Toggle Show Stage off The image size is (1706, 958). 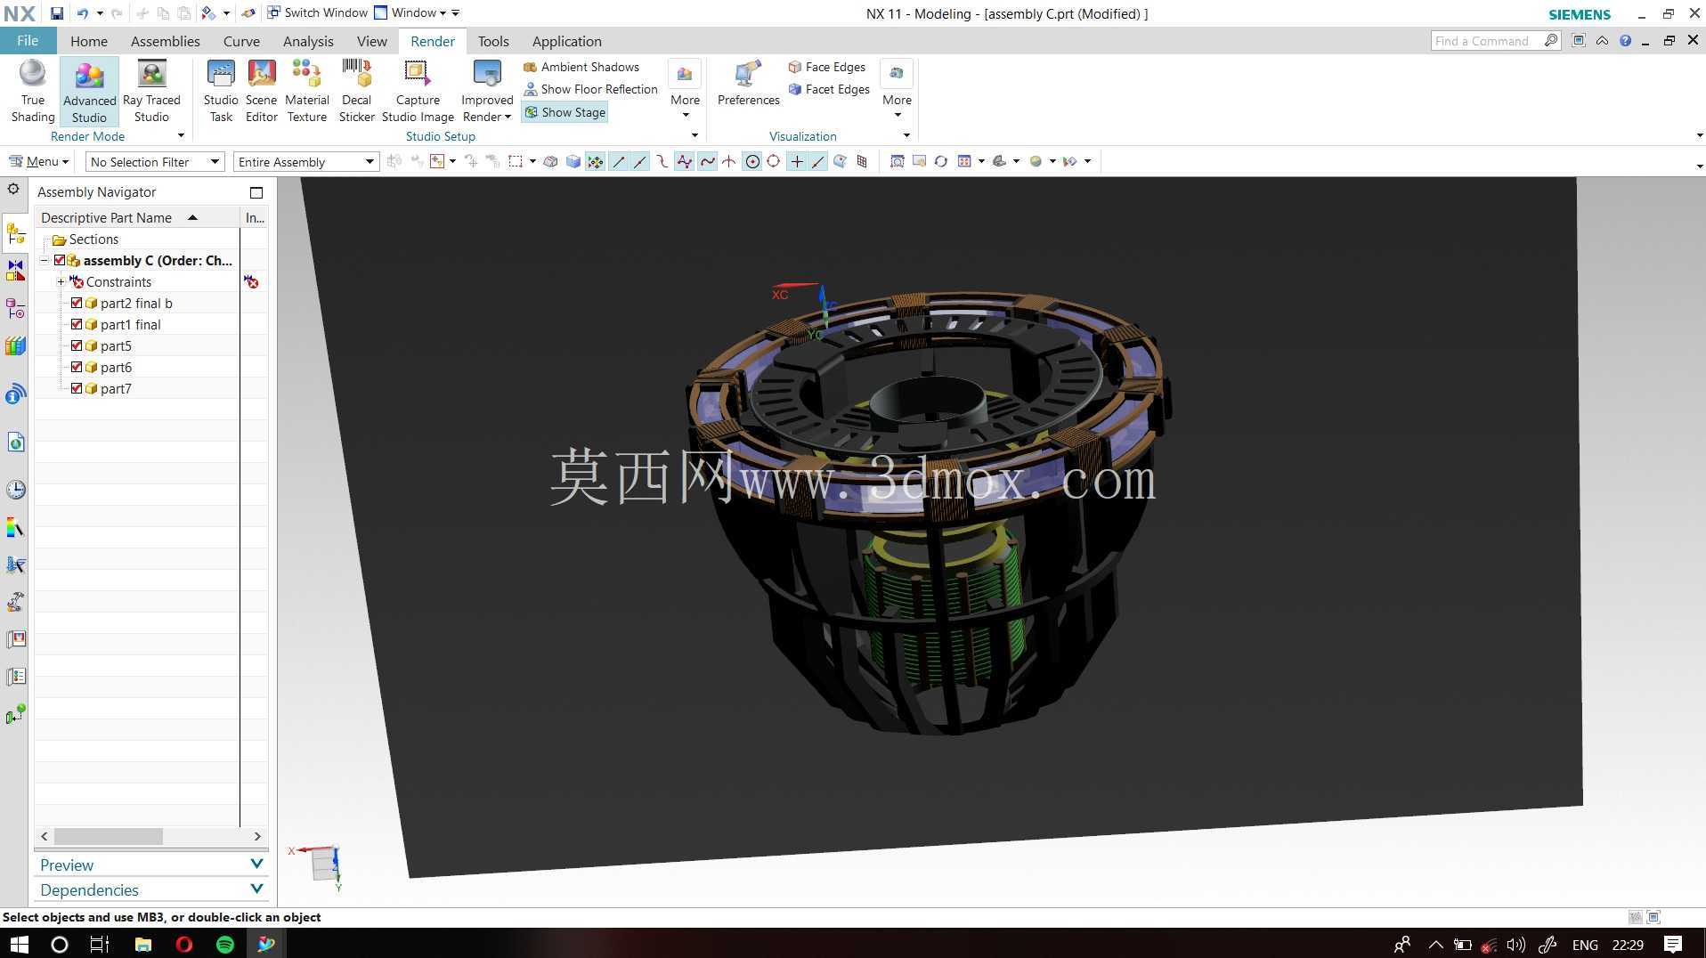(x=565, y=112)
